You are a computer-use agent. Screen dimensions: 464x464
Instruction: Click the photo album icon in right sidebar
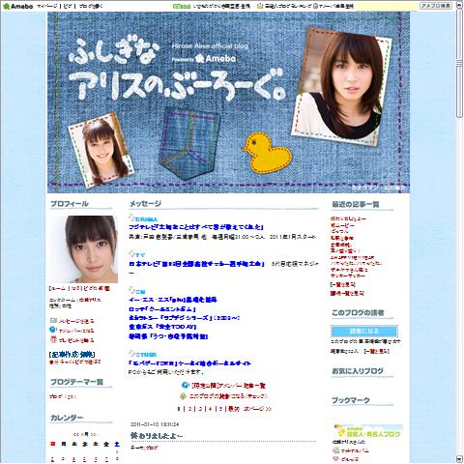pyautogui.click(x=336, y=450)
